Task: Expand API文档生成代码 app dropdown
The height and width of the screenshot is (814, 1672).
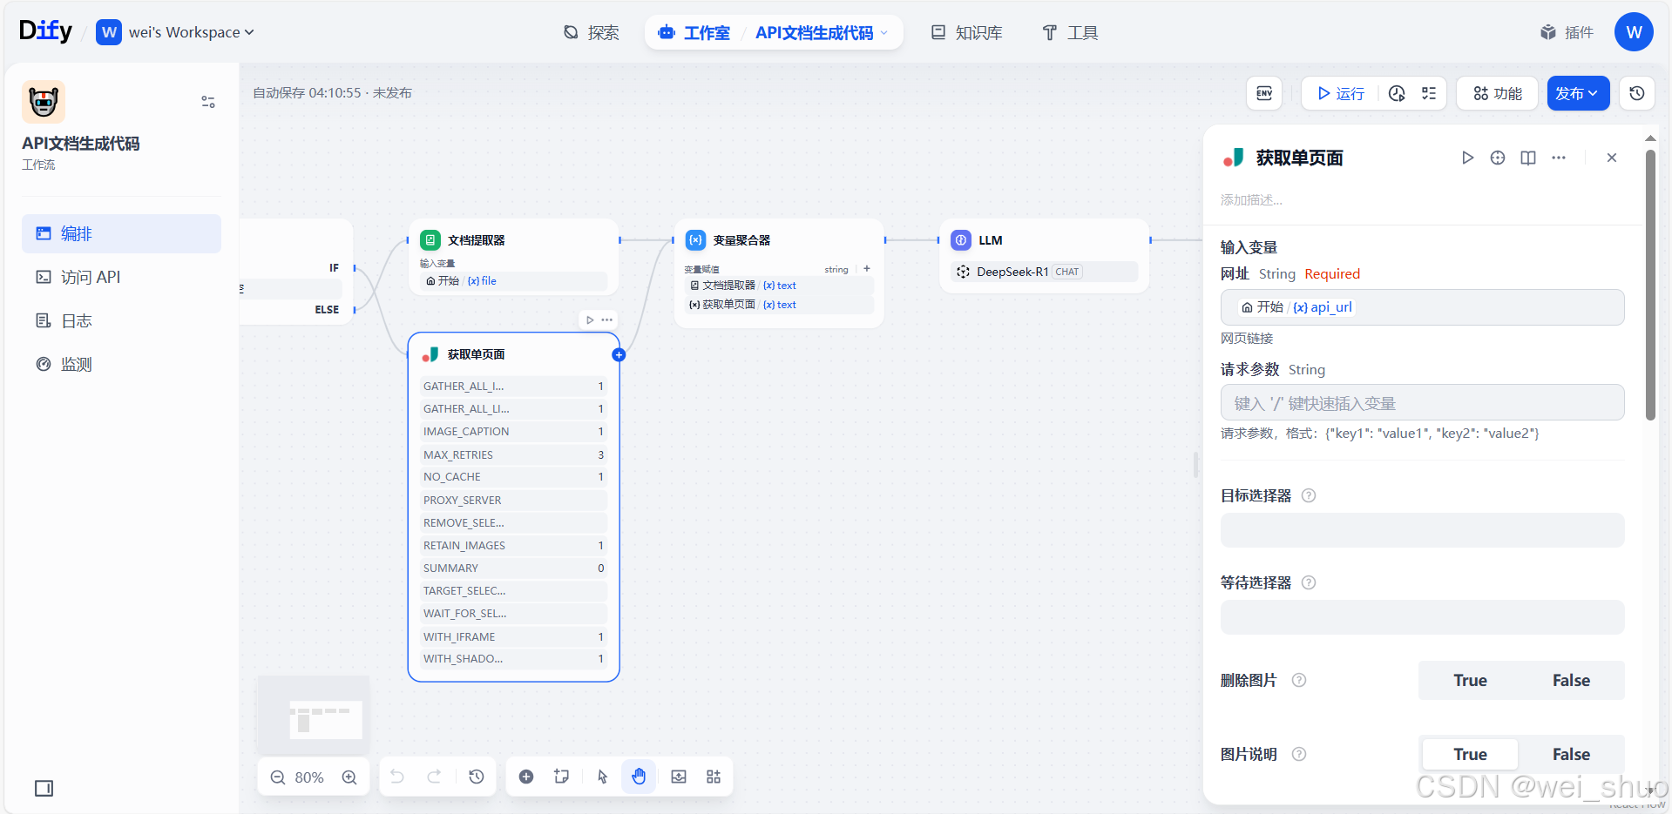Action: pyautogui.click(x=822, y=32)
